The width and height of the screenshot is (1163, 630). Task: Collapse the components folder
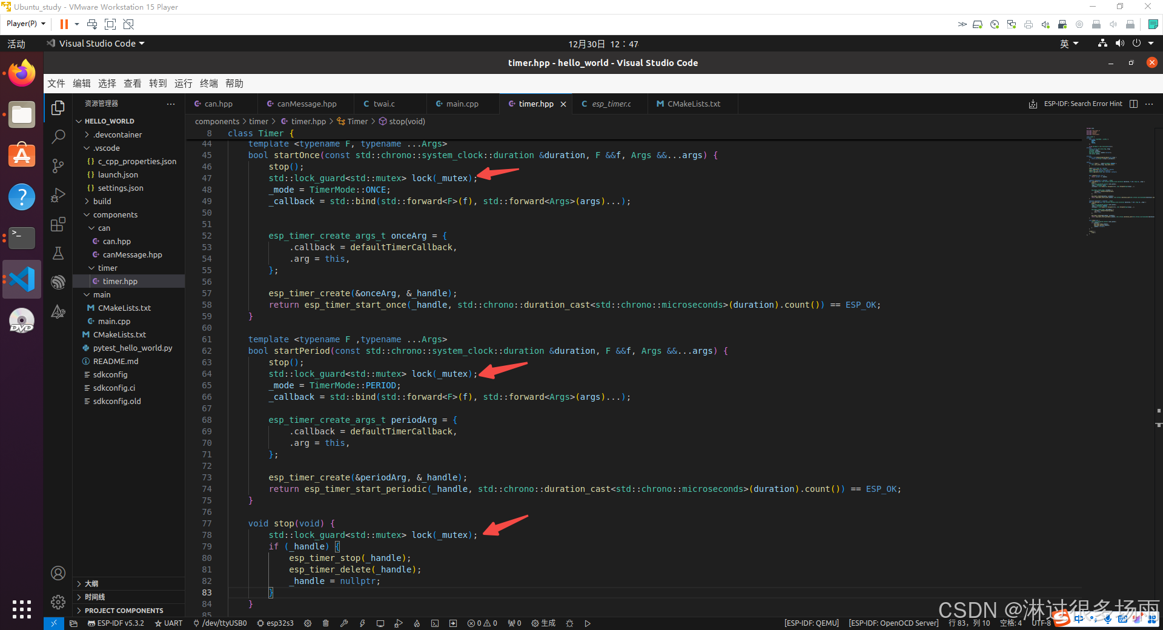point(128,214)
